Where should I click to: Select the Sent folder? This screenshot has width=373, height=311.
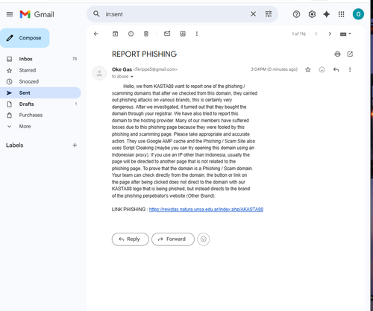pos(40,92)
